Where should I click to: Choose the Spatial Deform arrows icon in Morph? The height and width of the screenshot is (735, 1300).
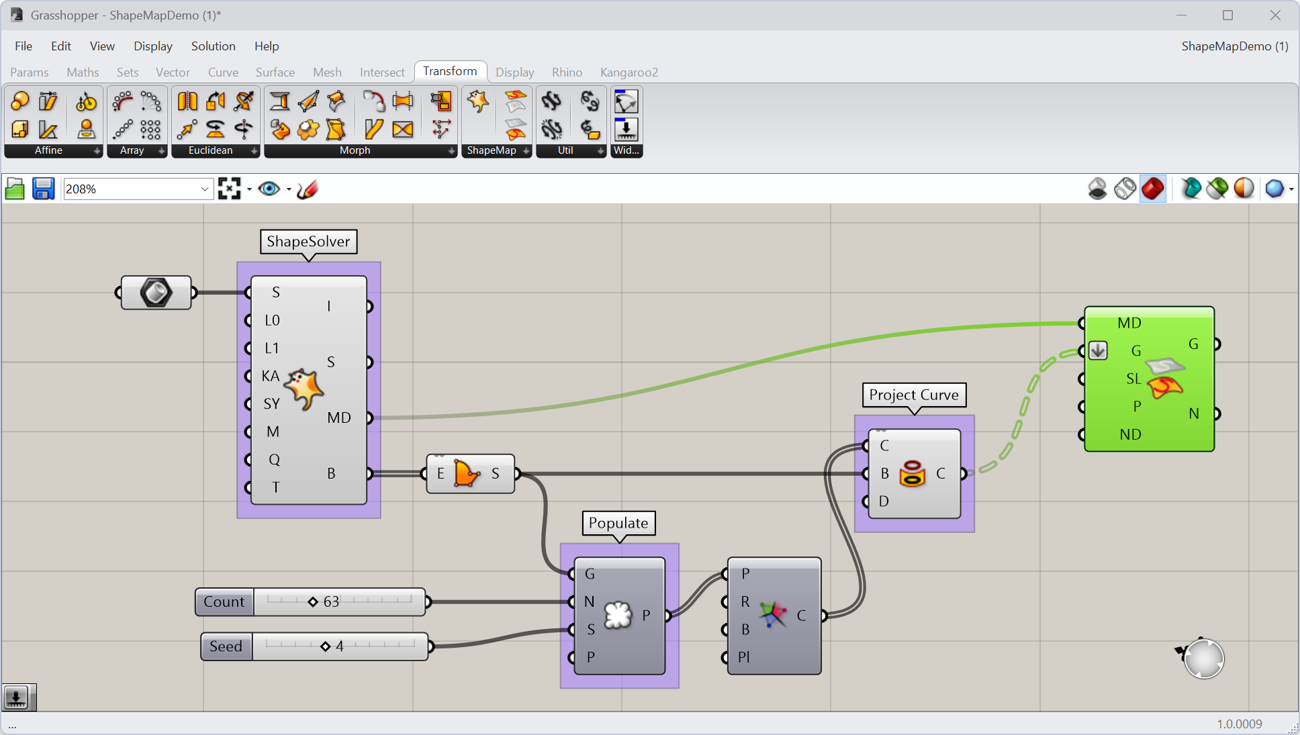click(441, 129)
